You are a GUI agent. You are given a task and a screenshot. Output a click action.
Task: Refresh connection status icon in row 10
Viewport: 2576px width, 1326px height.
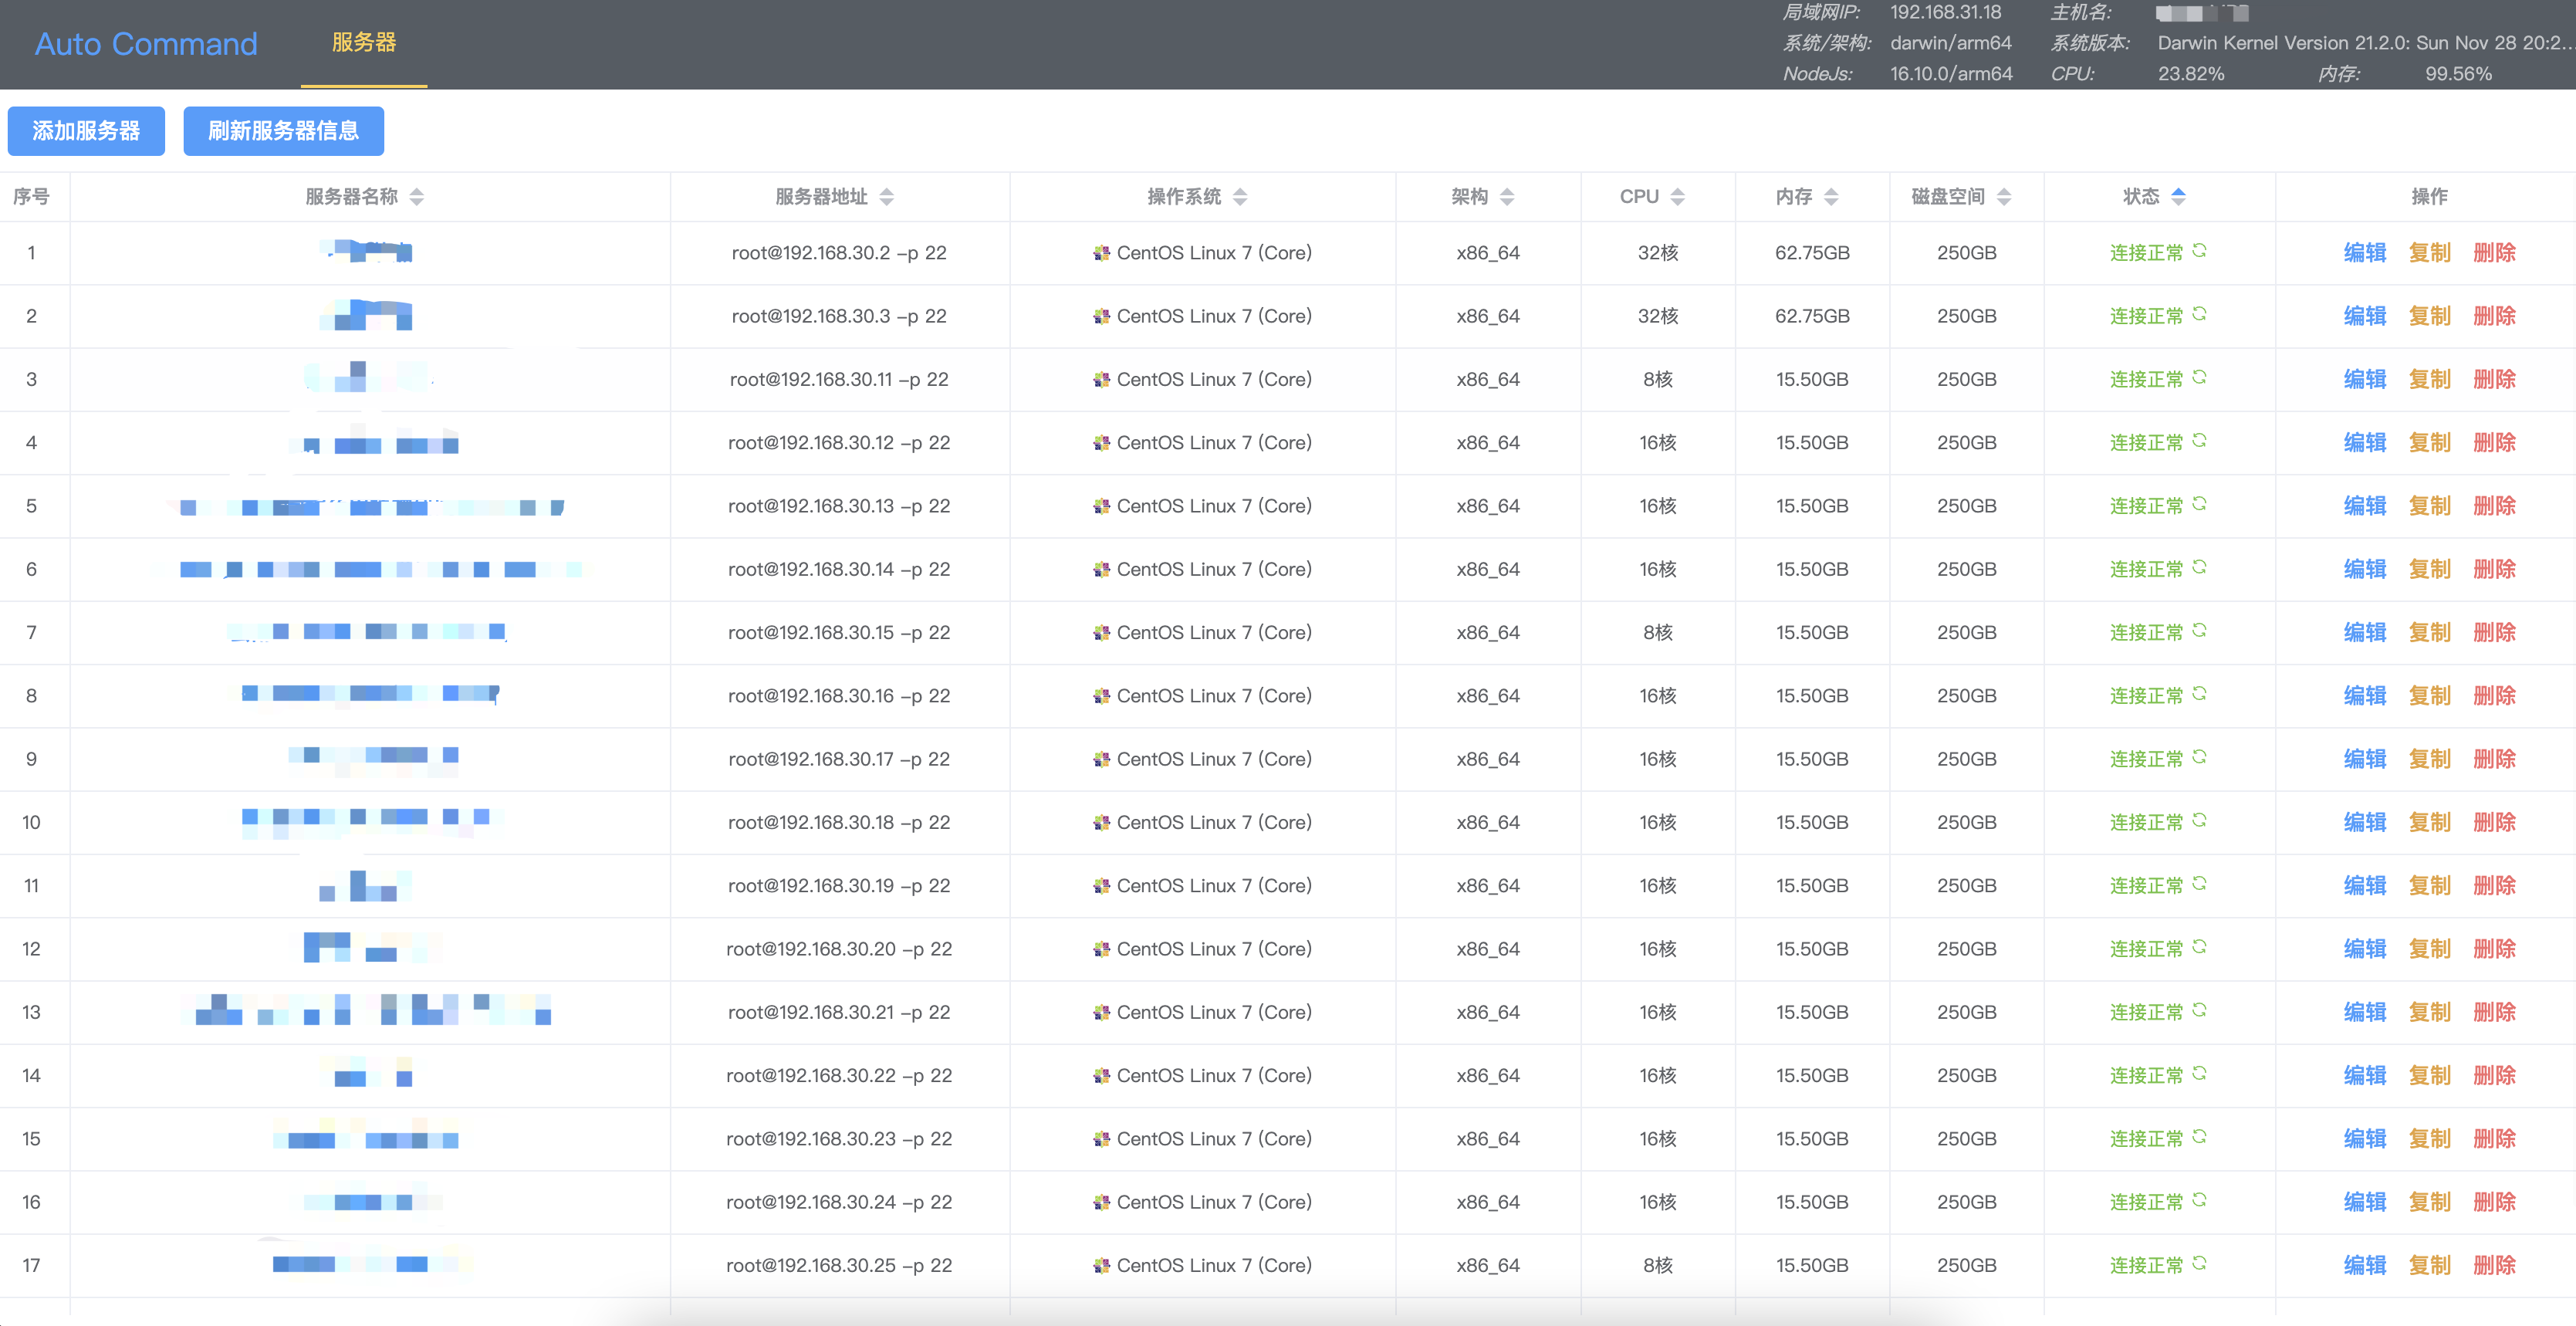point(2199,820)
